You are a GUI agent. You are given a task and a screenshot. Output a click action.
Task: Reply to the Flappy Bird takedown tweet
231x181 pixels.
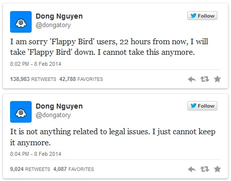tap(192, 79)
